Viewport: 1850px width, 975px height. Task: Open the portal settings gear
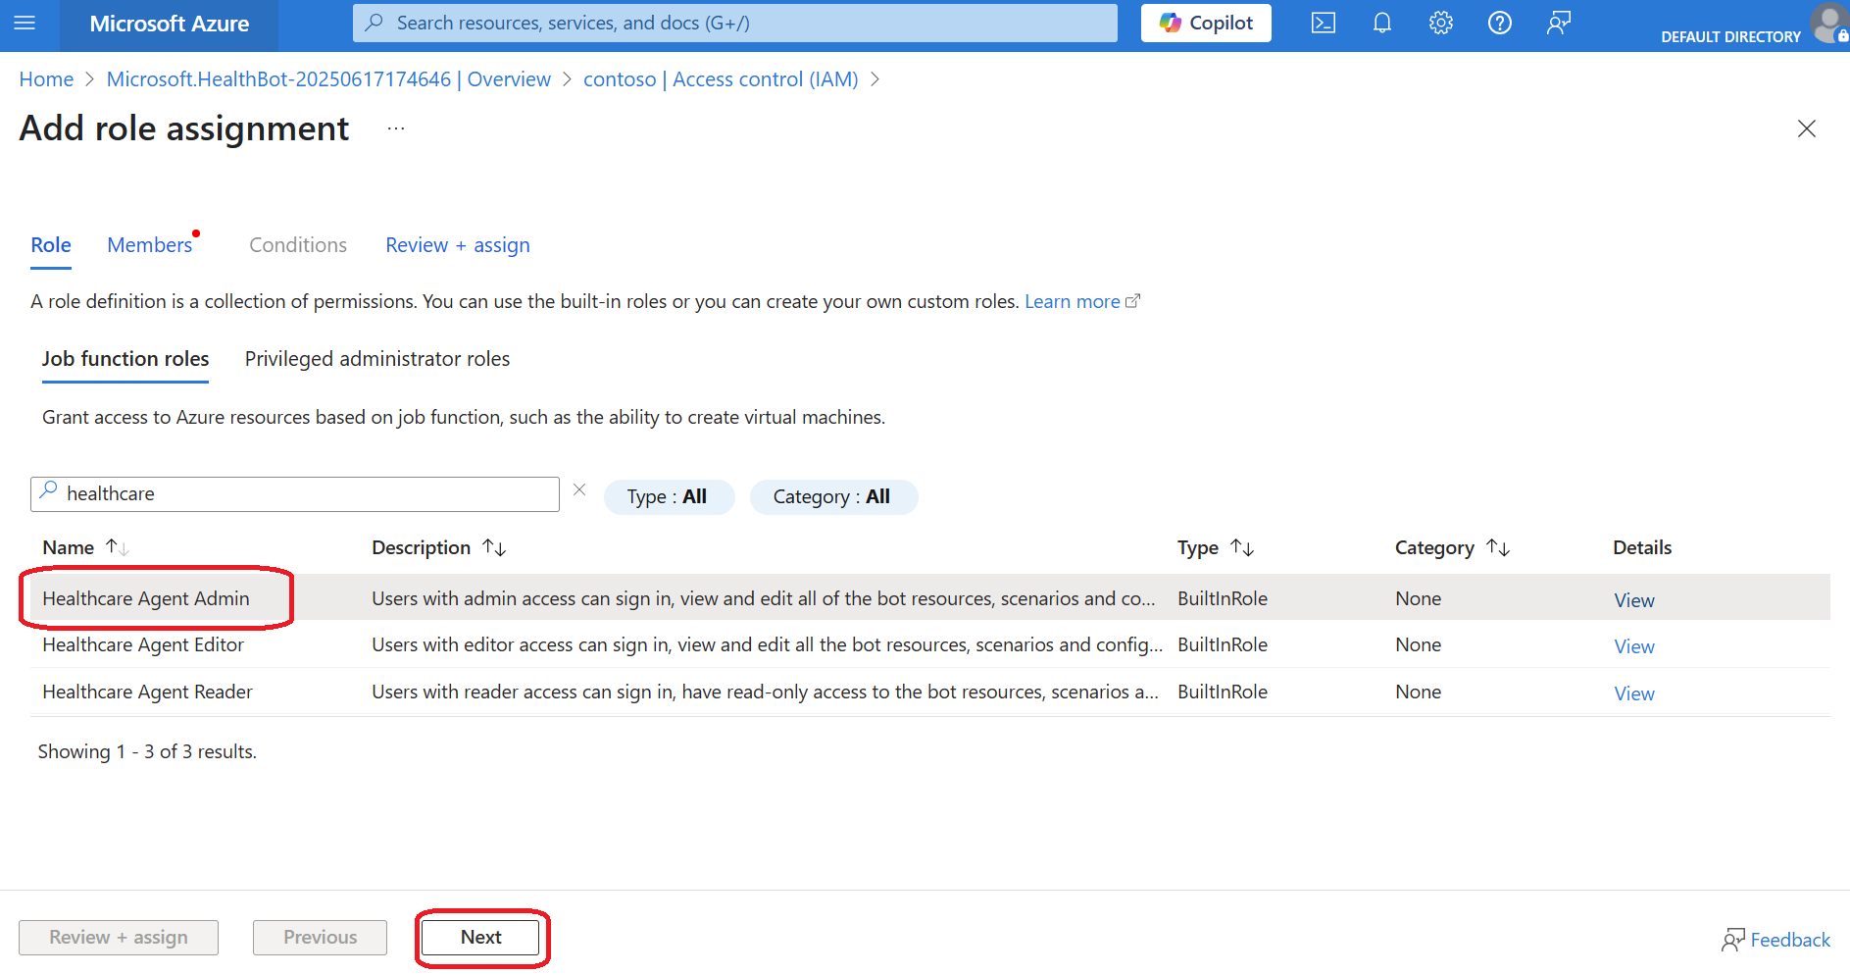pos(1440,23)
